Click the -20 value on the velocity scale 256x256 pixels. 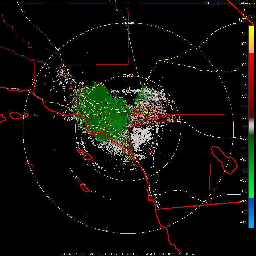(x=243, y=149)
